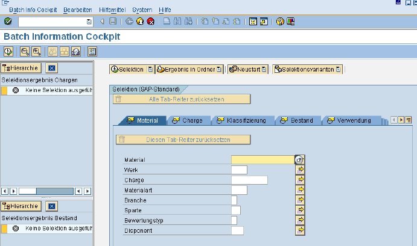Switch to the Material tab
The image size is (417, 246).
143,120
